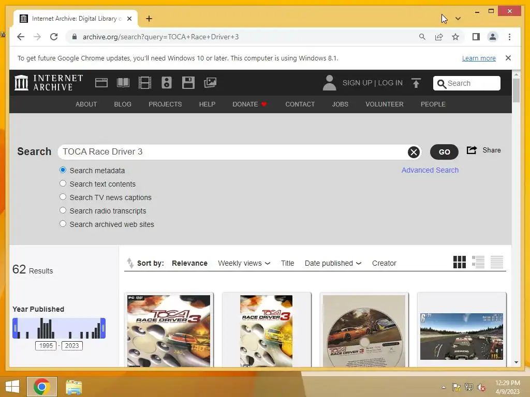
Task: Click the upload arrow icon
Action: point(416,83)
